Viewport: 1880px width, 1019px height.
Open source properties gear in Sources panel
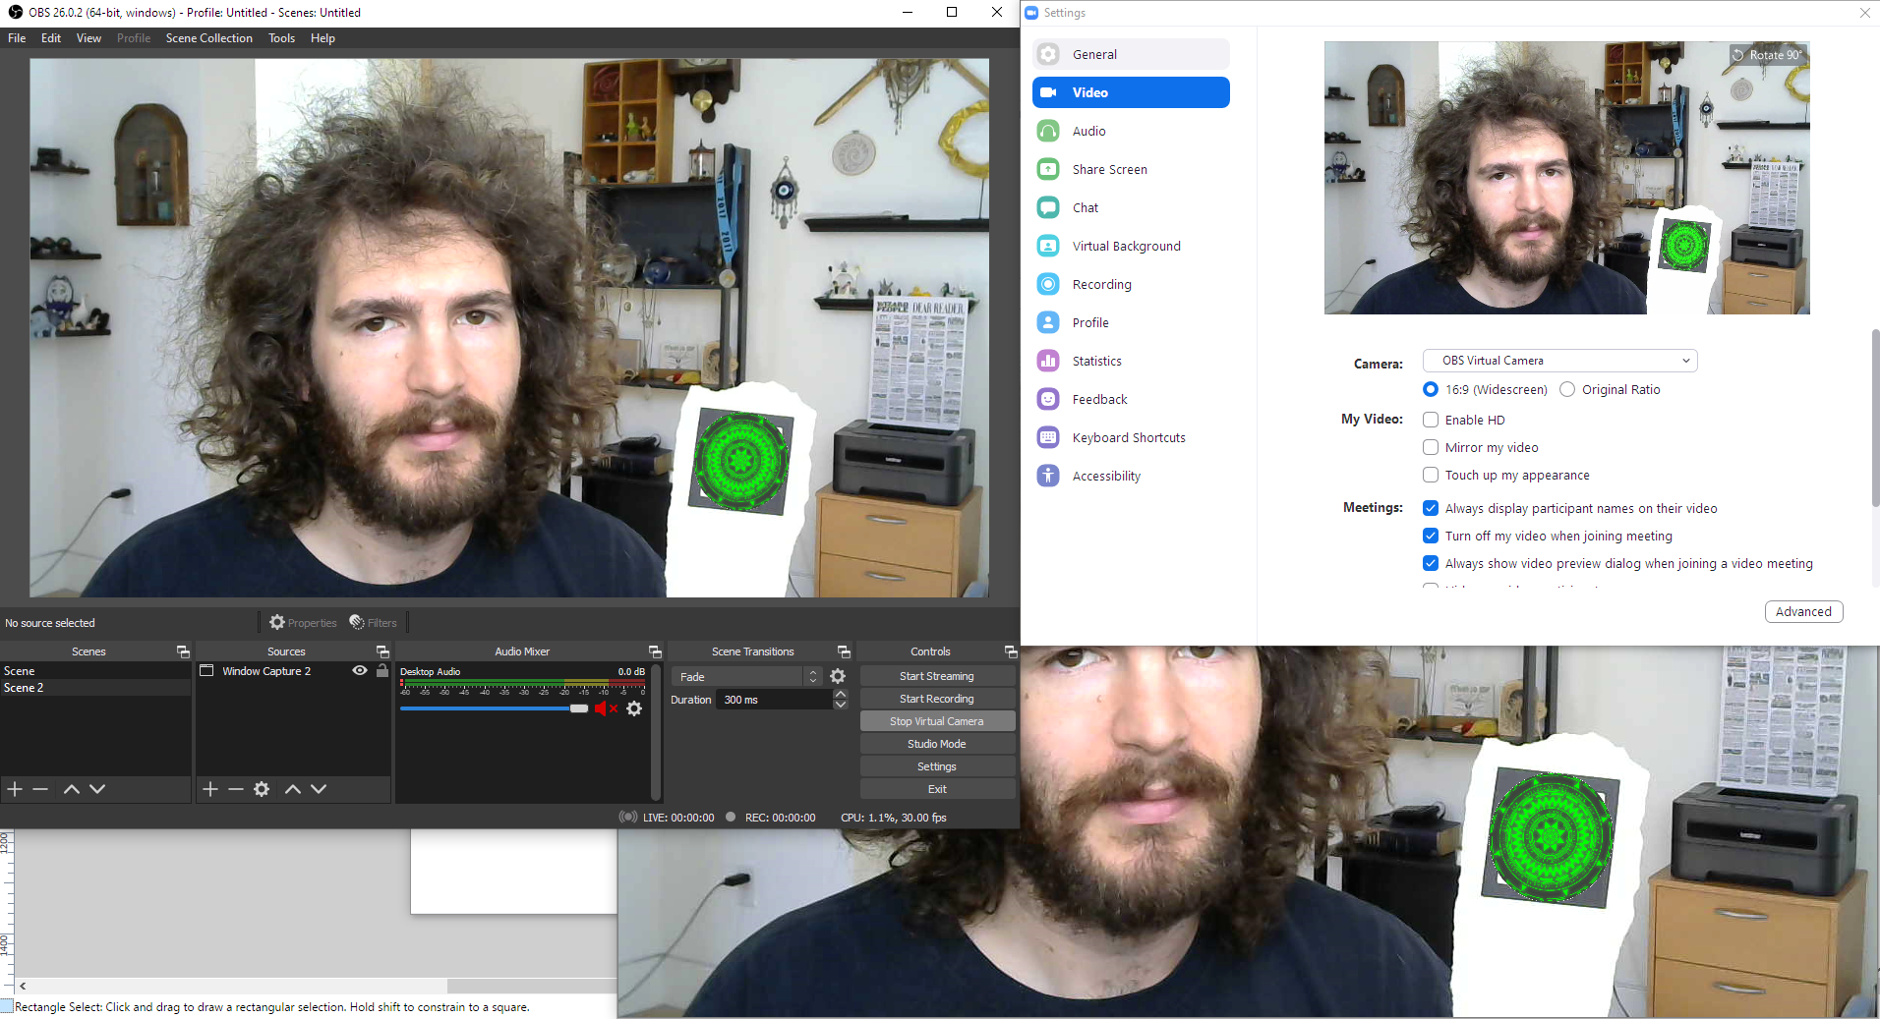coord(262,789)
